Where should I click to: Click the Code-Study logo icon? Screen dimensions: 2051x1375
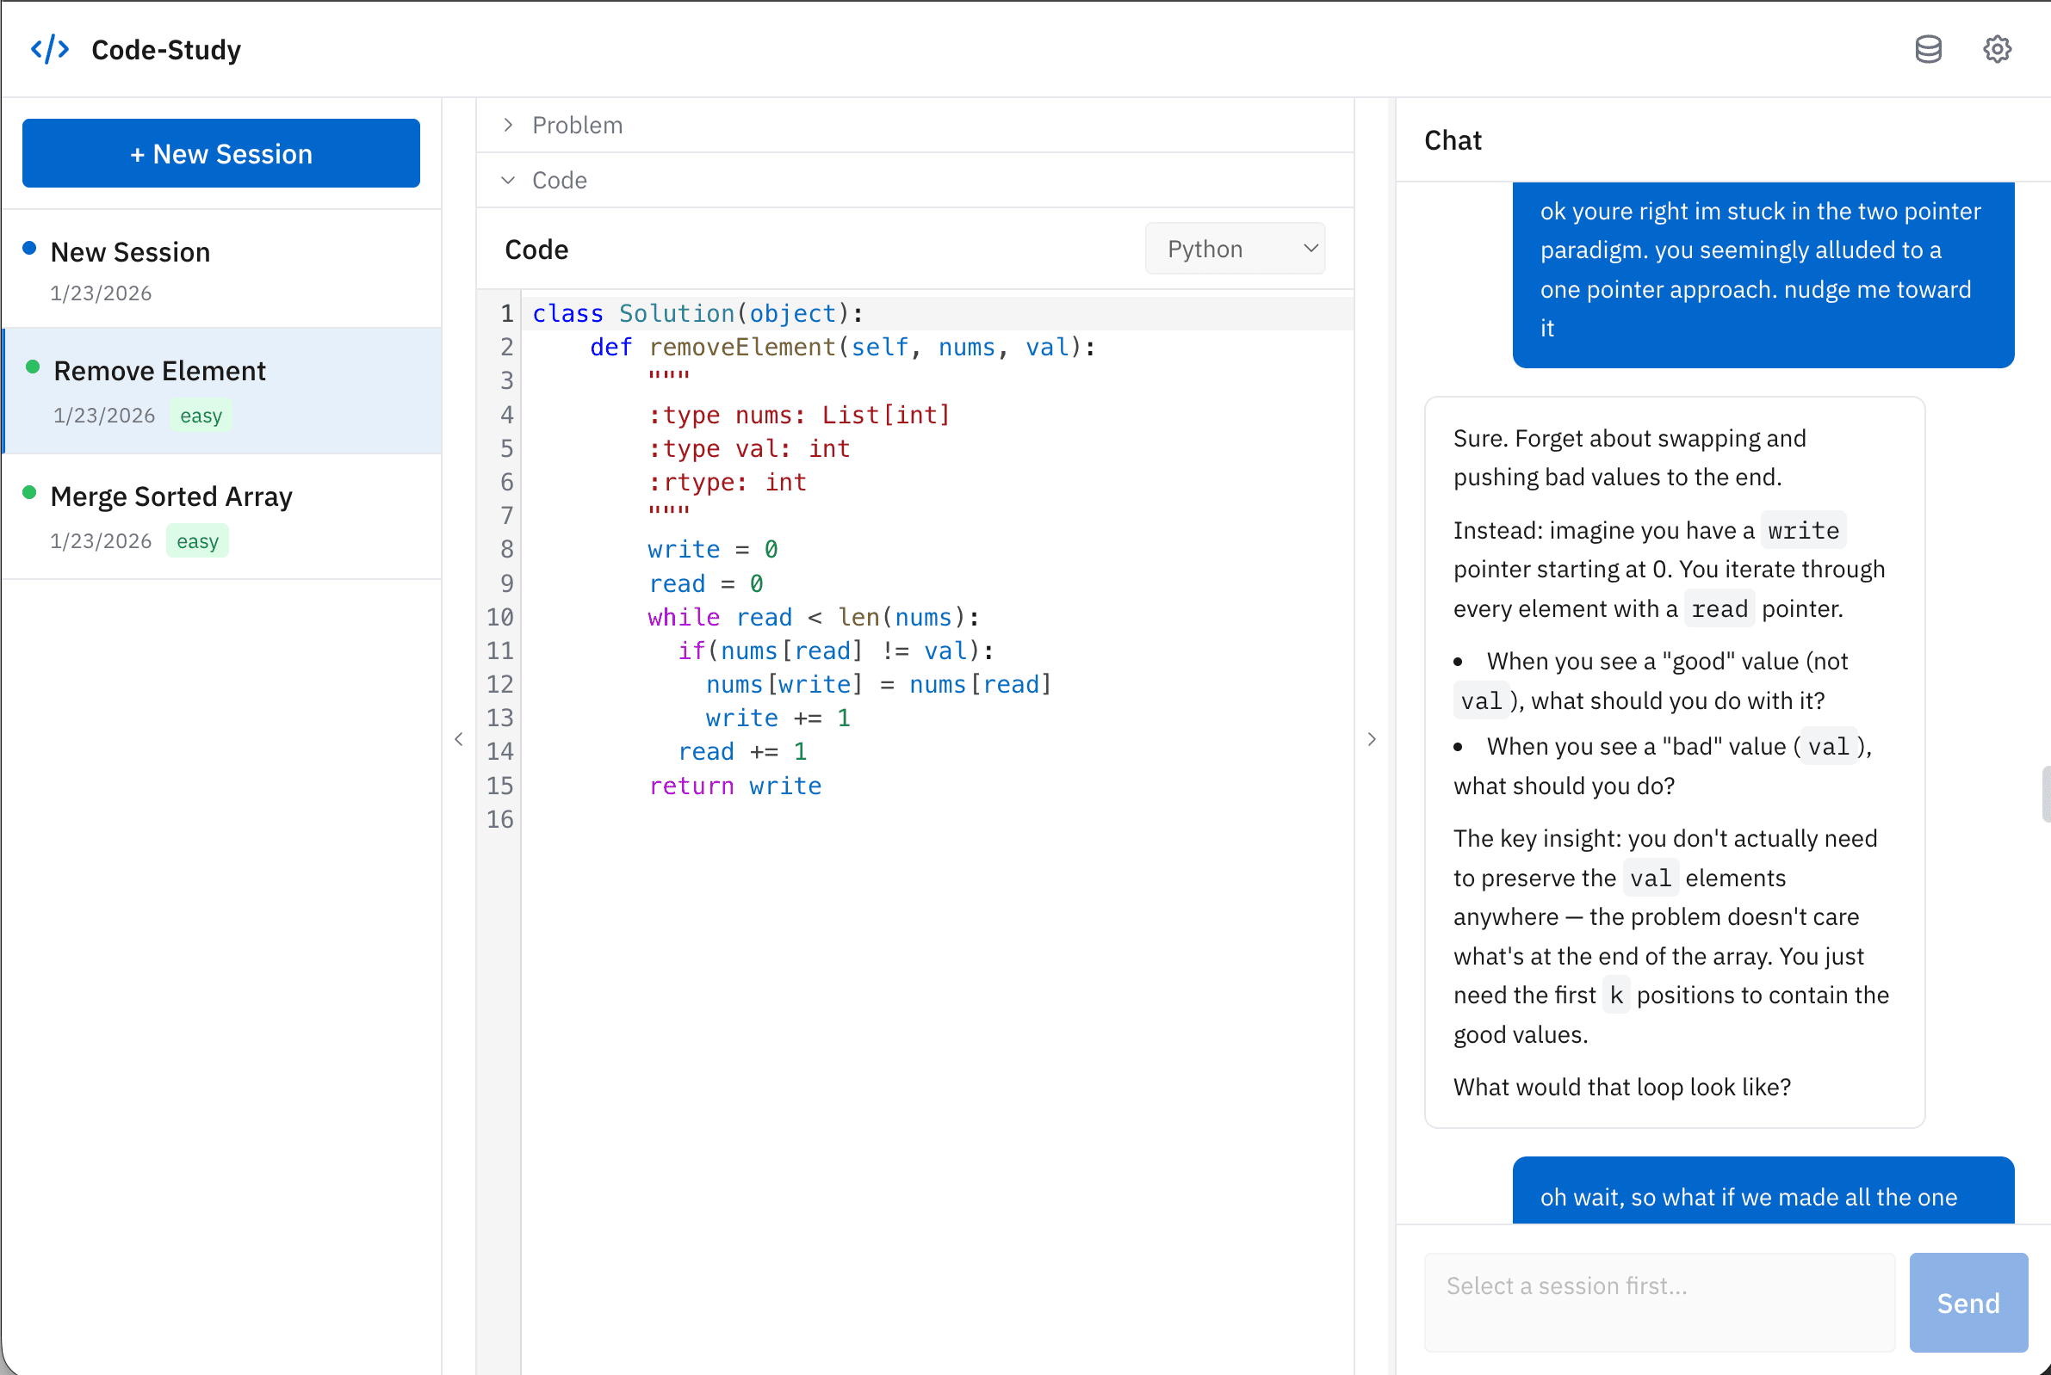pos(50,49)
